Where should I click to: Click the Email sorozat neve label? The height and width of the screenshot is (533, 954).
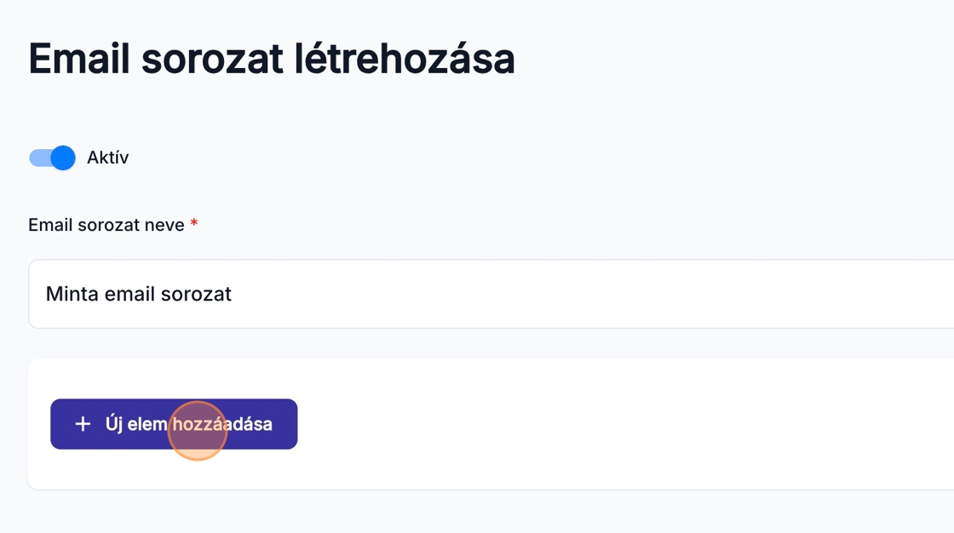coord(106,225)
